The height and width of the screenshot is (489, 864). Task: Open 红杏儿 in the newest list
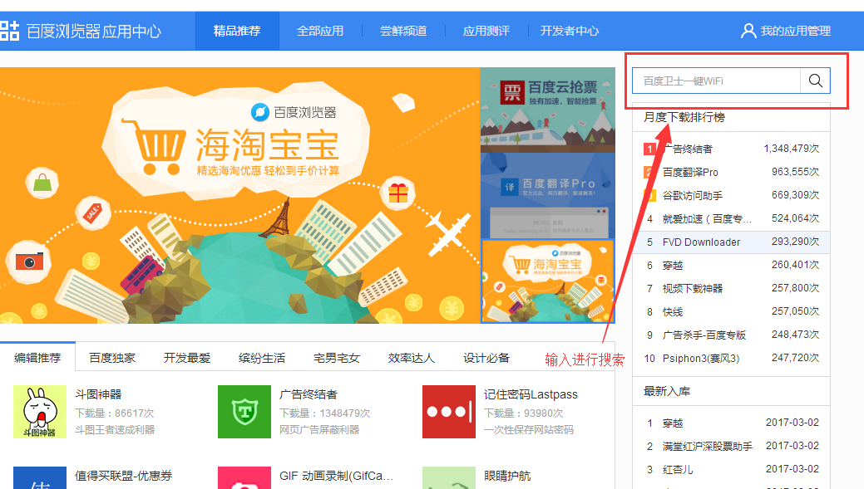tap(678, 470)
